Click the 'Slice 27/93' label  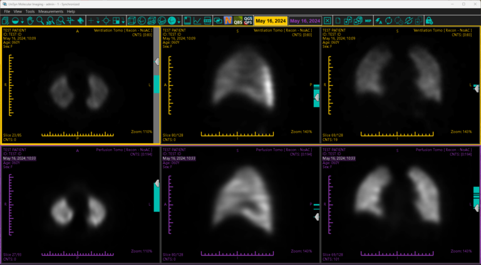[x=13, y=255]
